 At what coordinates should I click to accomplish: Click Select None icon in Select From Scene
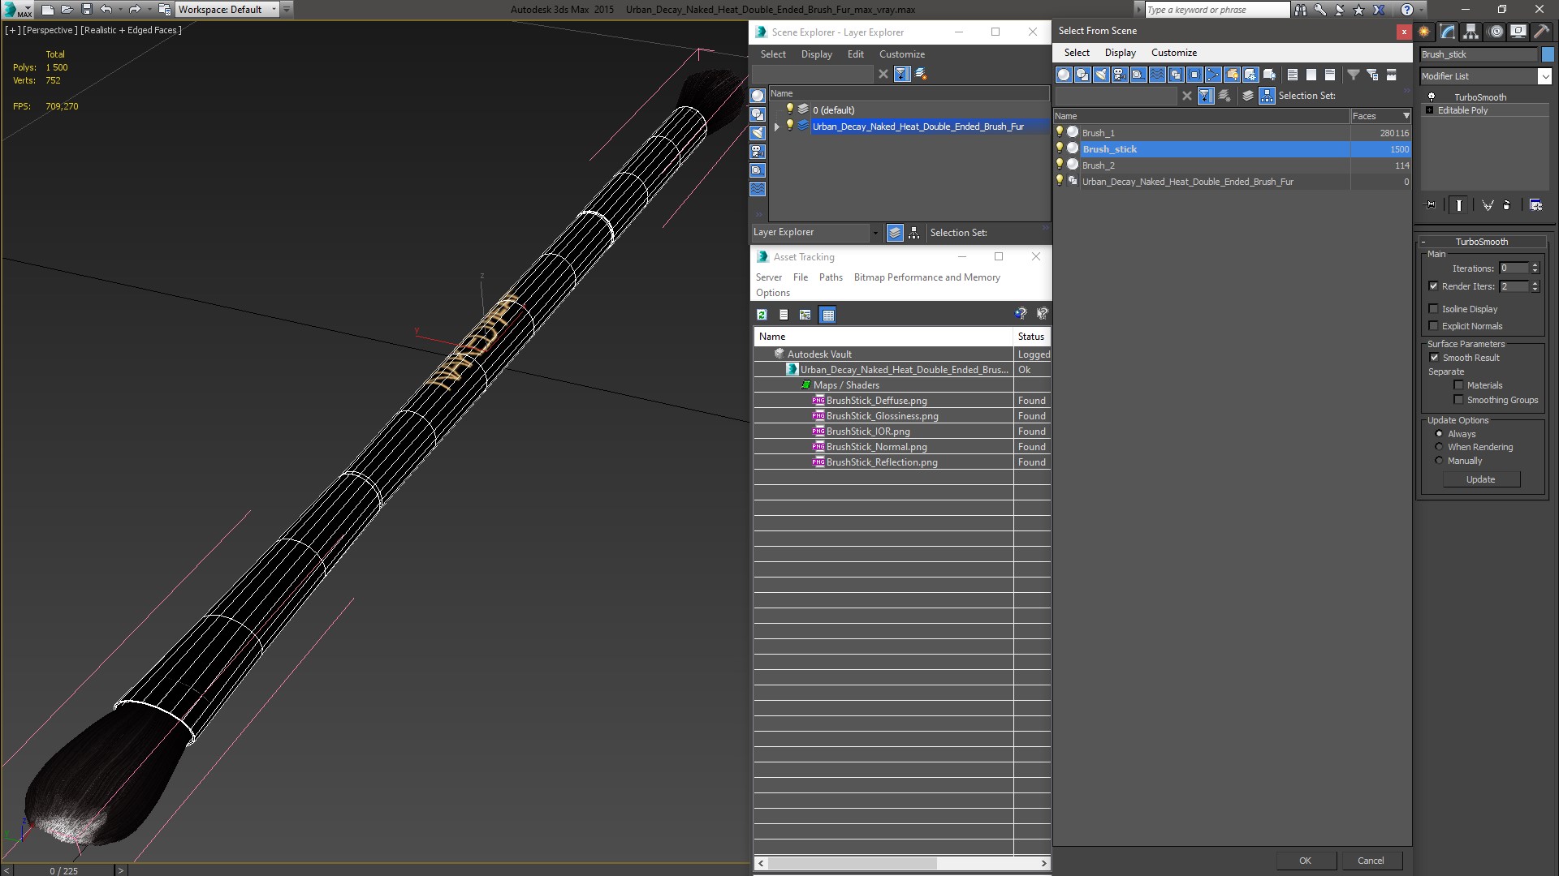coord(1311,75)
